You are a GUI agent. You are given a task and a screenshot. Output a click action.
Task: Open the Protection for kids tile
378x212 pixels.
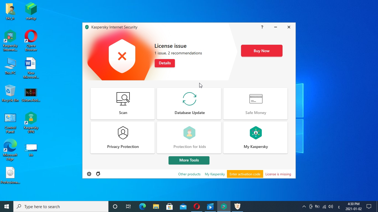pyautogui.click(x=189, y=138)
